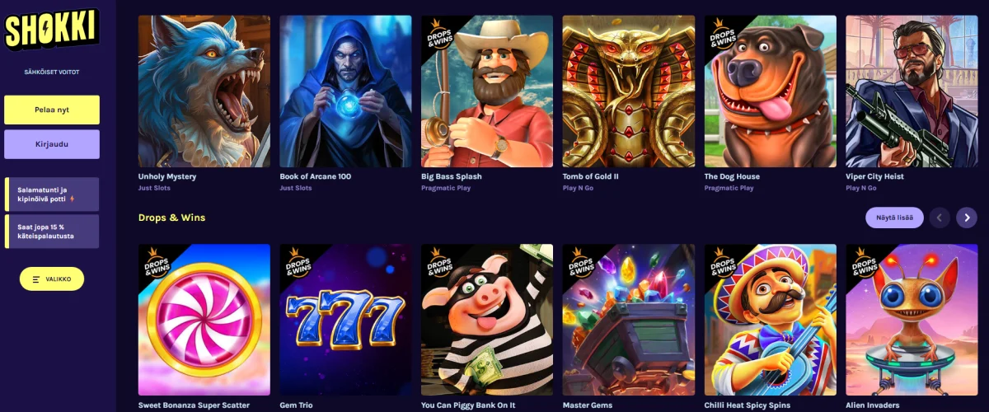Go to next Drops & Wins slide arrow
The width and height of the screenshot is (989, 412).
(x=966, y=218)
